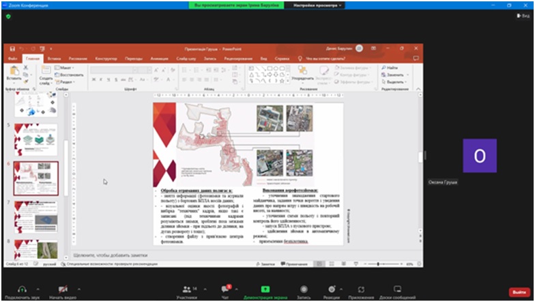535x302 pixels.
Task: Switch to the Transitions (Переходы) tab
Action: [x=134, y=59]
